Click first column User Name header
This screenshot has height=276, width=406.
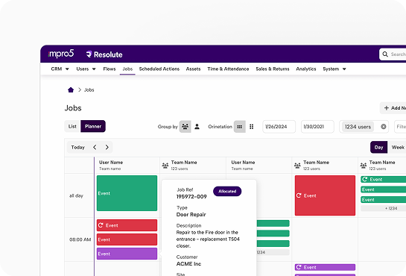pyautogui.click(x=111, y=162)
